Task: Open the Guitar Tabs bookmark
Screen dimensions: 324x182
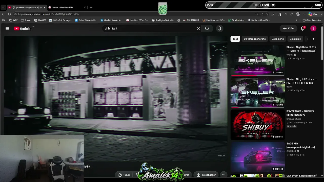Action: [x=86, y=20]
